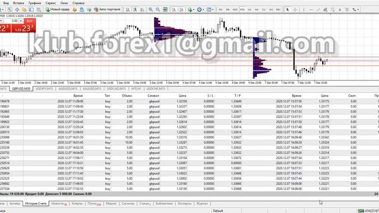
Task: Toggle chart auto scroll icon
Action: click(174, 9)
